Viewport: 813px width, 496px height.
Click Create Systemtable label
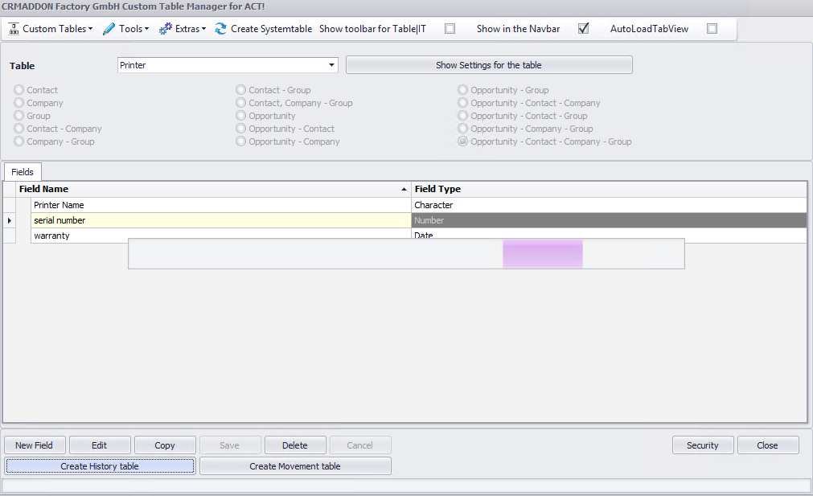pyautogui.click(x=271, y=29)
